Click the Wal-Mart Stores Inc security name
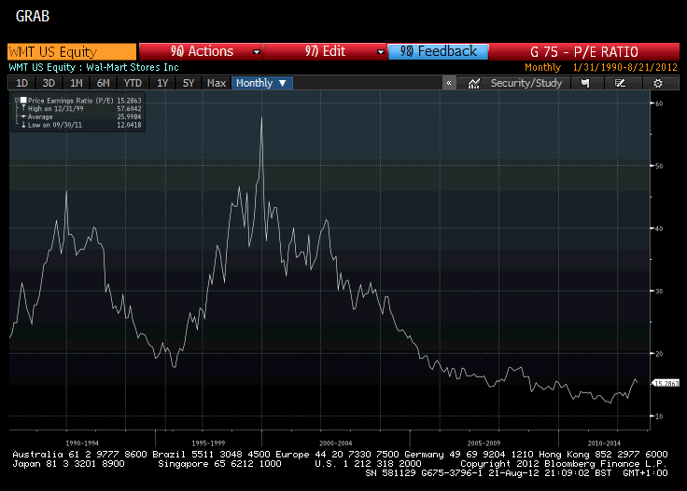This screenshot has height=491, width=687. coord(133,67)
